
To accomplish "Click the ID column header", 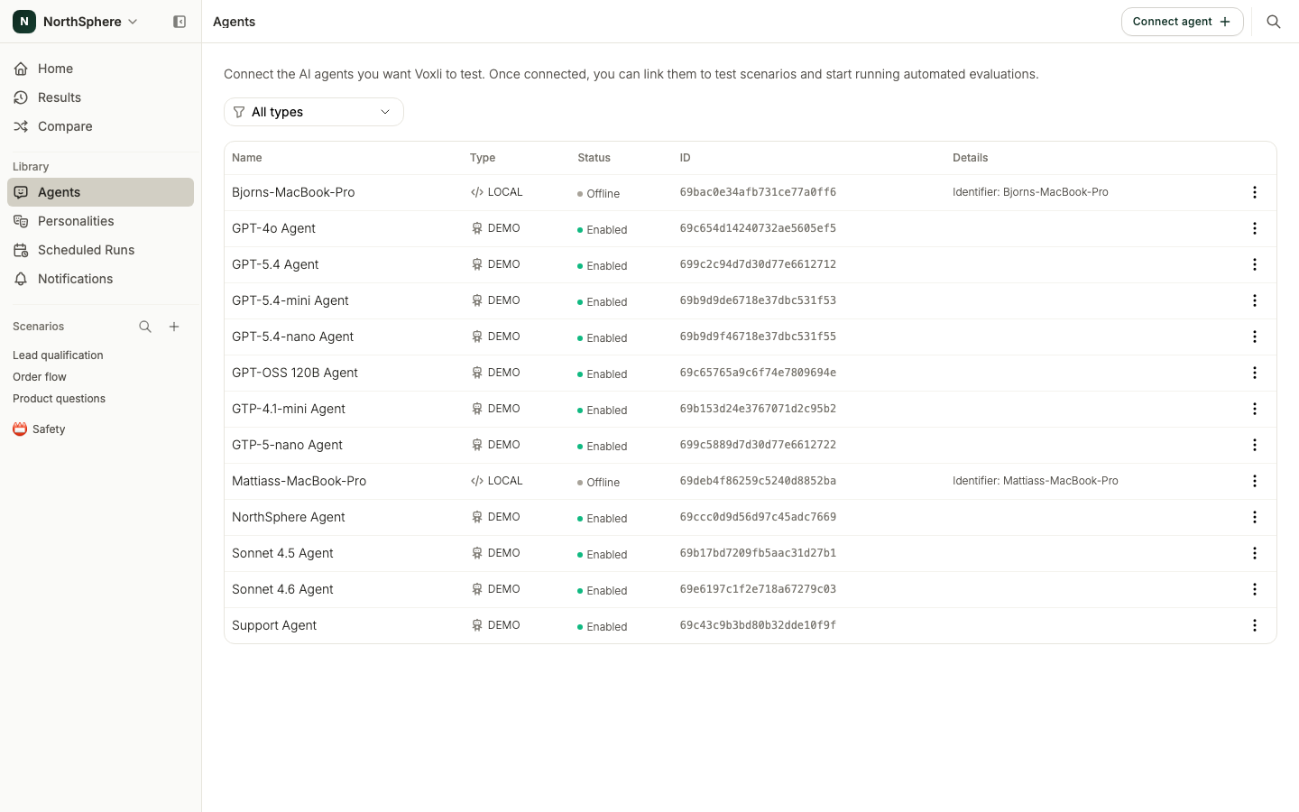I will [686, 158].
